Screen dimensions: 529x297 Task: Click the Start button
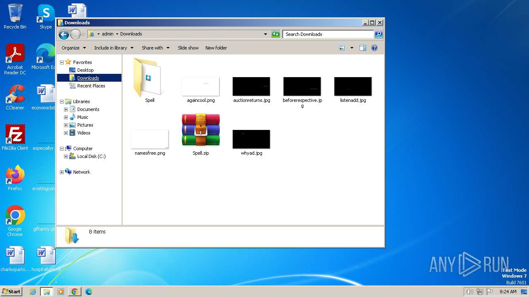(12, 291)
